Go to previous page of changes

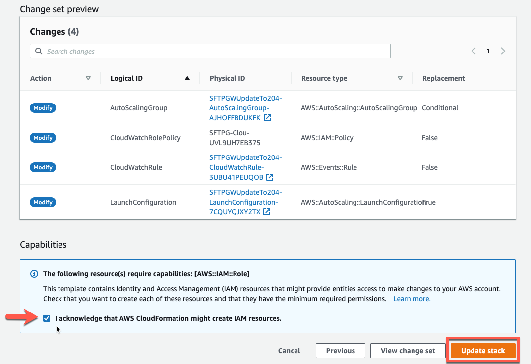click(473, 51)
